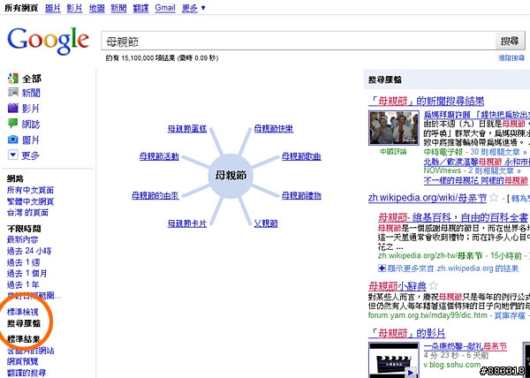This screenshot has height=378, width=530.
Task: Star the zh.wikipedia.org result
Action: (494, 197)
